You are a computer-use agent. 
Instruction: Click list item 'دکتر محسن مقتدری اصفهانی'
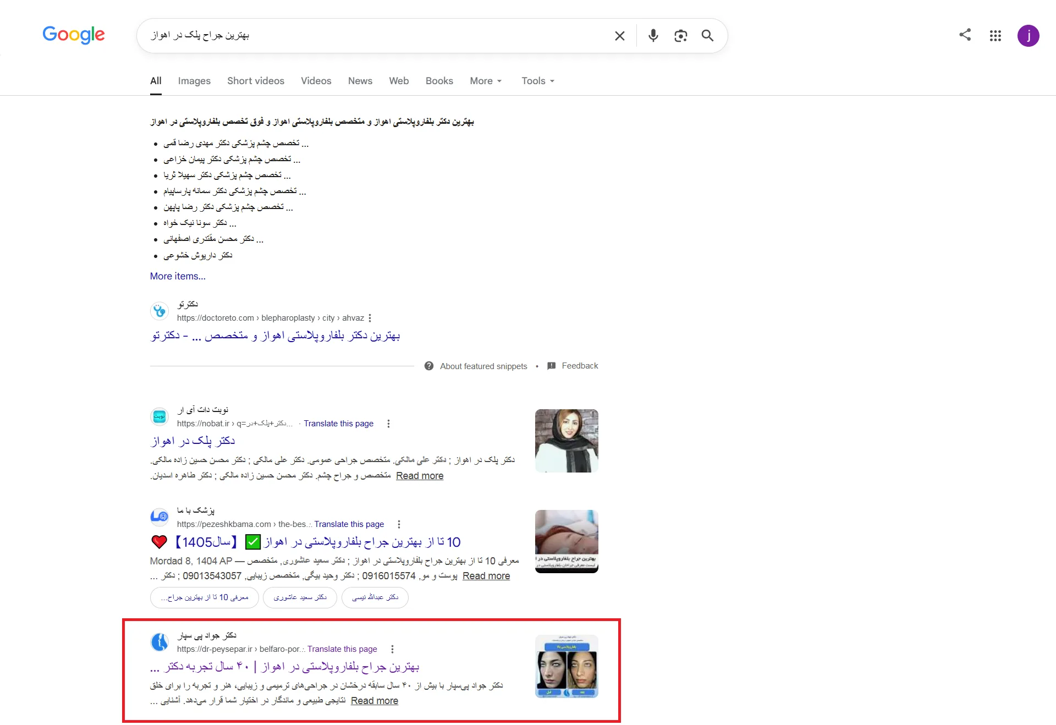pyautogui.click(x=213, y=239)
